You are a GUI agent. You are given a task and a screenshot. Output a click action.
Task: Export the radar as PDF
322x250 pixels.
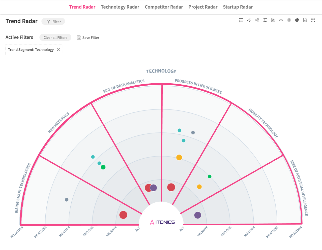point(305,20)
